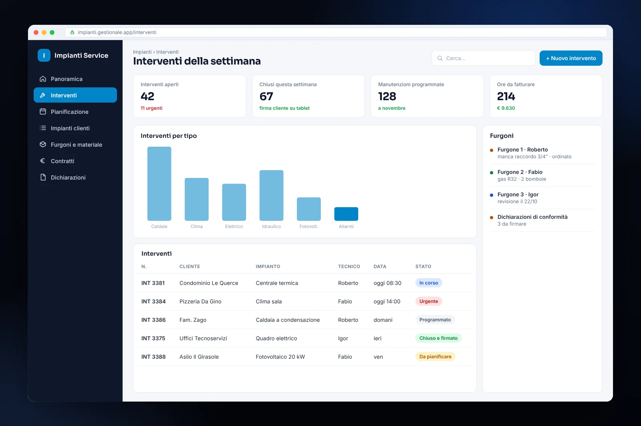This screenshot has width=641, height=426.
Task: Select the Idraulico bar in the chart
Action: tap(272, 196)
